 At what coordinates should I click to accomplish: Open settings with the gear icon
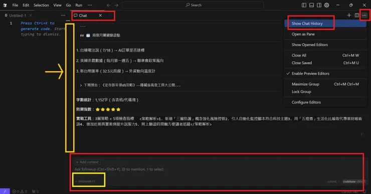[327, 5]
